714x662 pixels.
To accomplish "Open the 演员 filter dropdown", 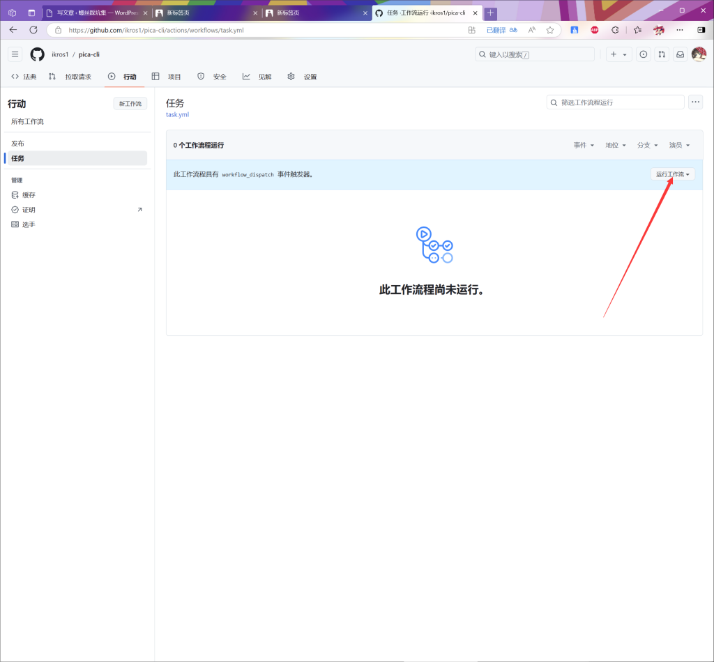I will coord(679,145).
